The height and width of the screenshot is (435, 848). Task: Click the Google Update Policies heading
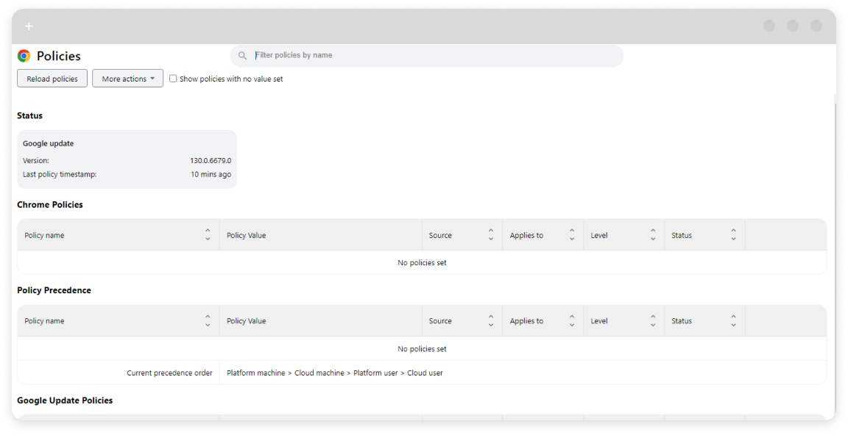pyautogui.click(x=65, y=400)
